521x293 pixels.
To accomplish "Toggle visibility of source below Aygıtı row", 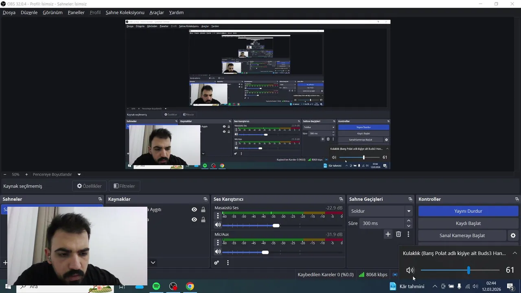I will (194, 220).
